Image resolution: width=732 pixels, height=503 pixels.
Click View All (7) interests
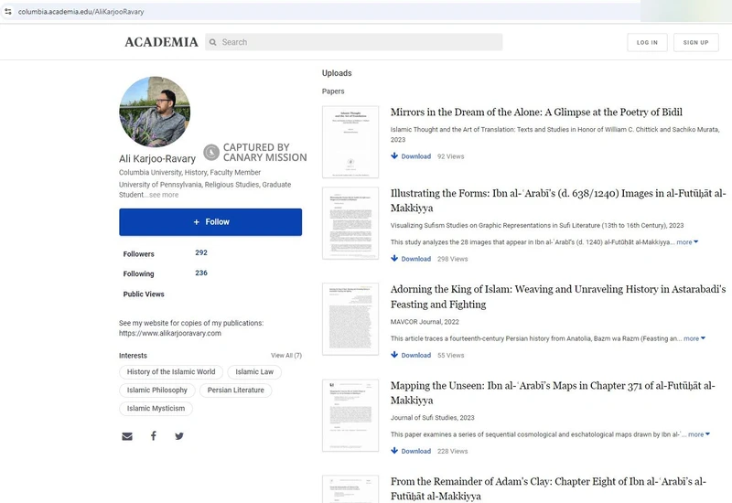tap(286, 355)
